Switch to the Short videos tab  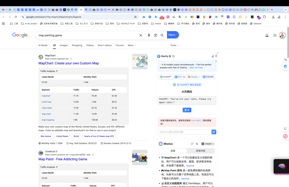click(105, 45)
